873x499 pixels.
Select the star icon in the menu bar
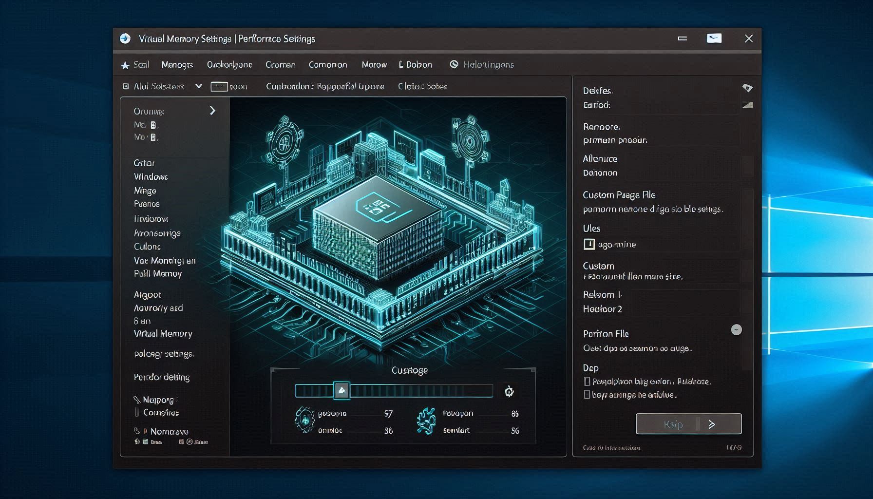tap(125, 64)
